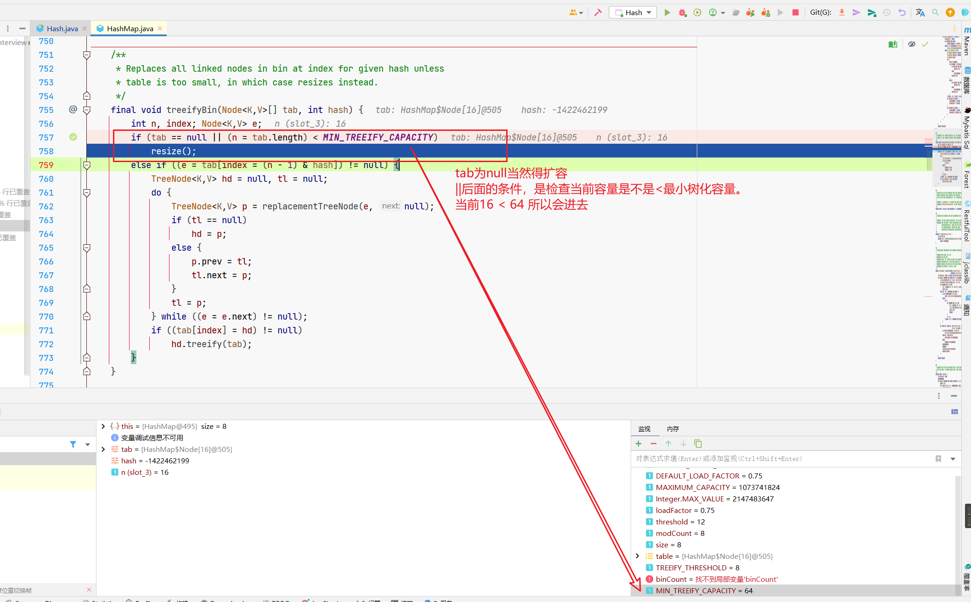Click the override marker at line 755

(x=73, y=109)
